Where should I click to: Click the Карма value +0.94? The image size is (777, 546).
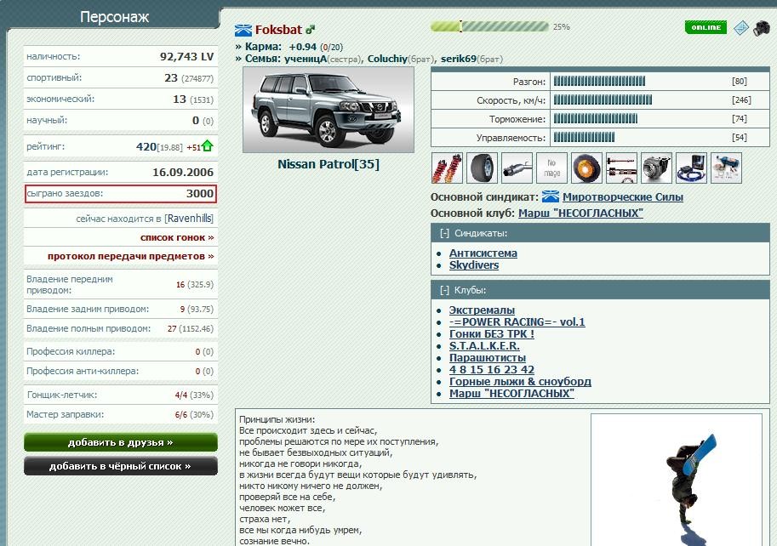302,47
